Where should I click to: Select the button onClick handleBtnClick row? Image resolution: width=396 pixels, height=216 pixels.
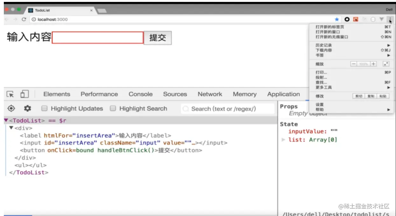point(111,150)
